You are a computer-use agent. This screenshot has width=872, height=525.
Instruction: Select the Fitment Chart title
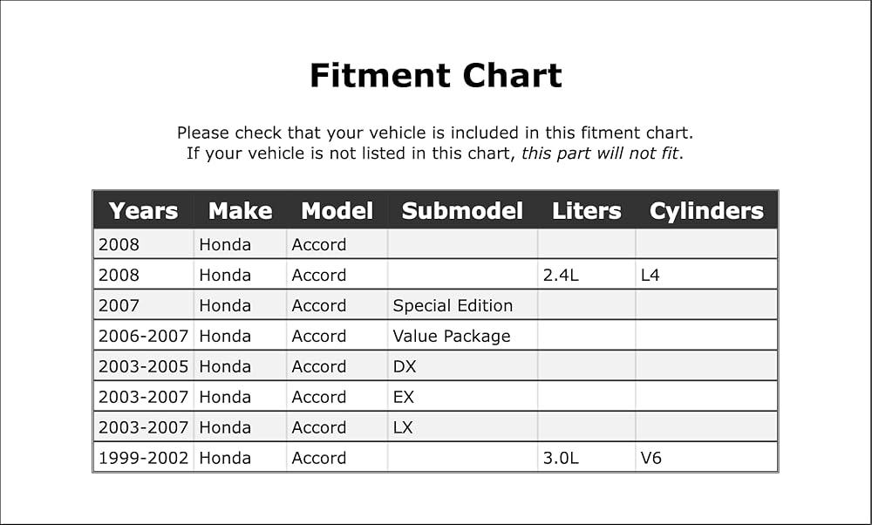(435, 76)
